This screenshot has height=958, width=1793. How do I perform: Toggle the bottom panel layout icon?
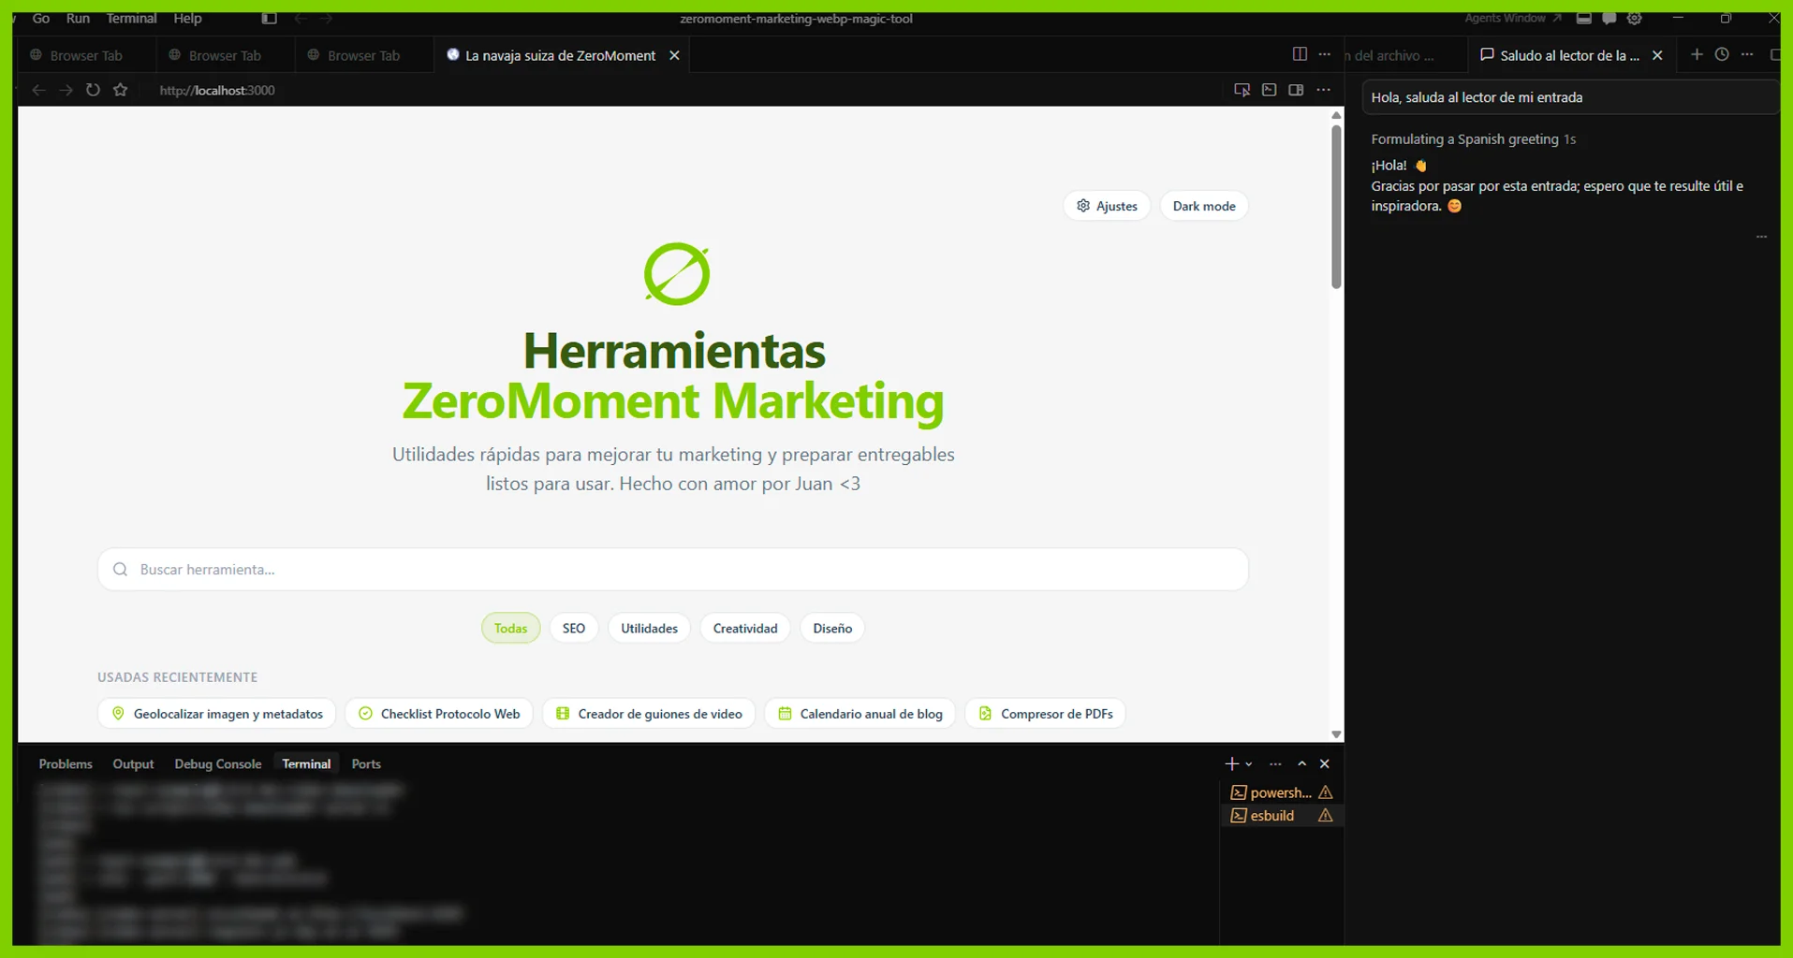1583,18
